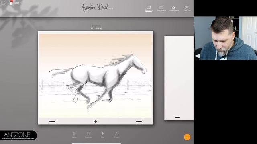The height and width of the screenshot is (144, 257).
Task: Switch to the Storyboard tab
Action: 161,9
